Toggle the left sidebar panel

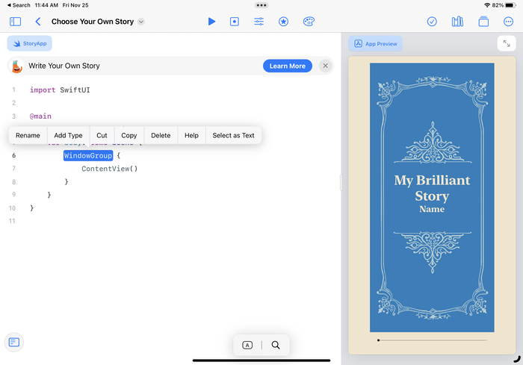point(15,22)
